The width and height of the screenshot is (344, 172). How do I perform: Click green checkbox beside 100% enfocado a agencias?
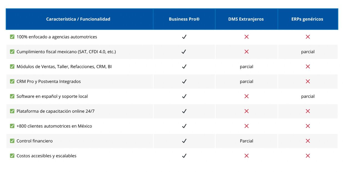[12, 37]
